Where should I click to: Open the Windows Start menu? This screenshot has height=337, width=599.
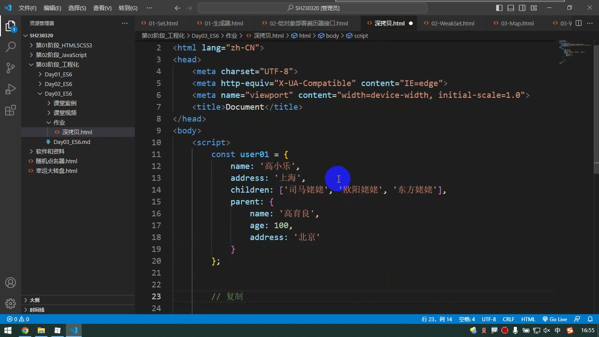[x=8, y=330]
